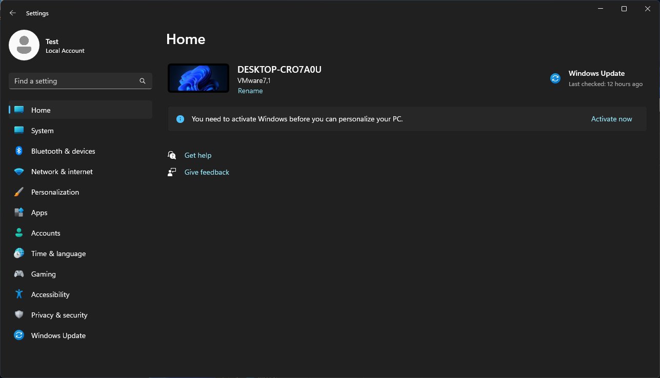Click the Get help chat icon
660x378 pixels.
tap(172, 155)
